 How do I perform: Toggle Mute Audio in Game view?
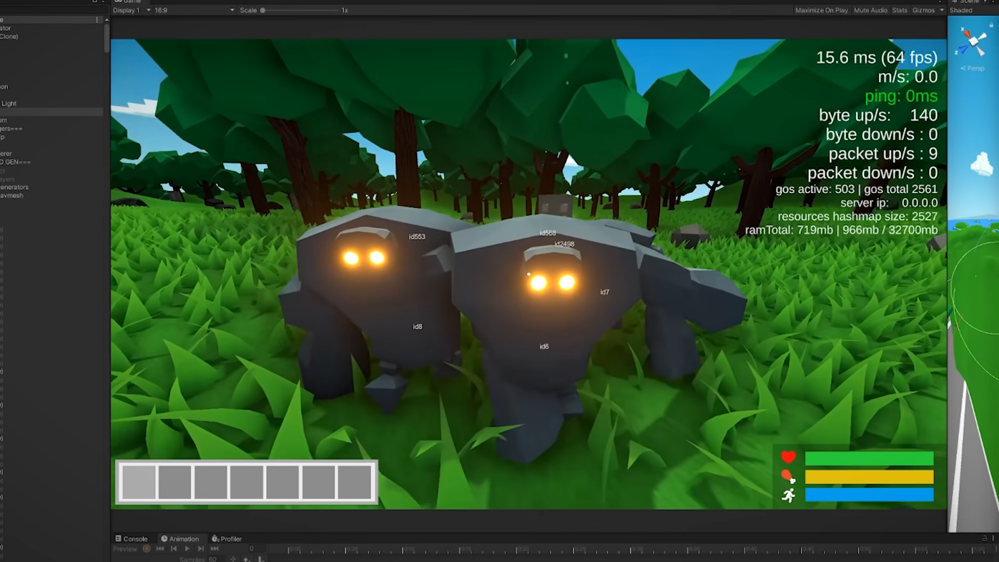[x=870, y=10]
